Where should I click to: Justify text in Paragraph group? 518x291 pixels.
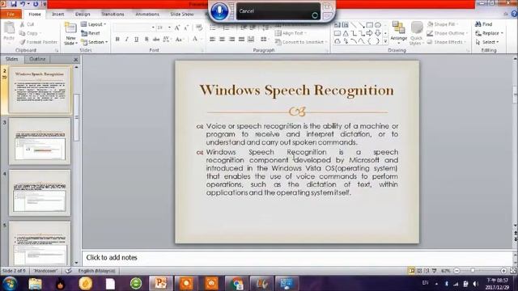[241, 40]
